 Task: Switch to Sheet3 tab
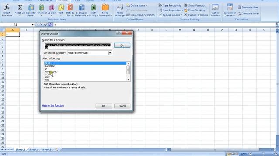pyautogui.click(x=47, y=149)
